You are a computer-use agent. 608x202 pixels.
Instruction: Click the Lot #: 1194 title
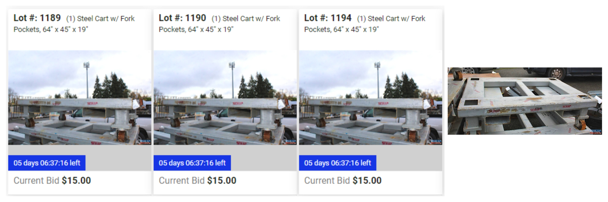pyautogui.click(x=328, y=18)
